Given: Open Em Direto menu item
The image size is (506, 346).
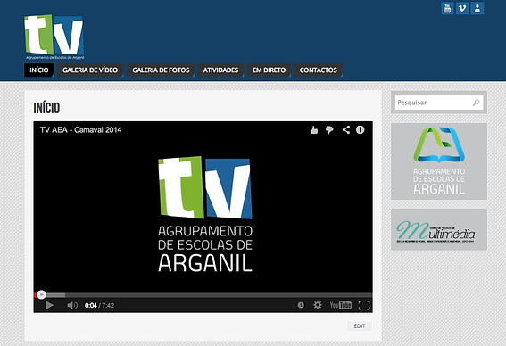Looking at the screenshot, I should (270, 70).
